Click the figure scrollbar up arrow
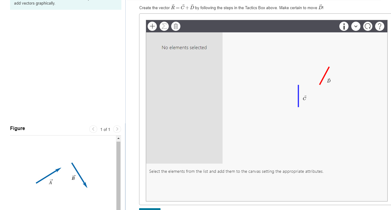Screen dimensions: 391x210 coord(119,138)
